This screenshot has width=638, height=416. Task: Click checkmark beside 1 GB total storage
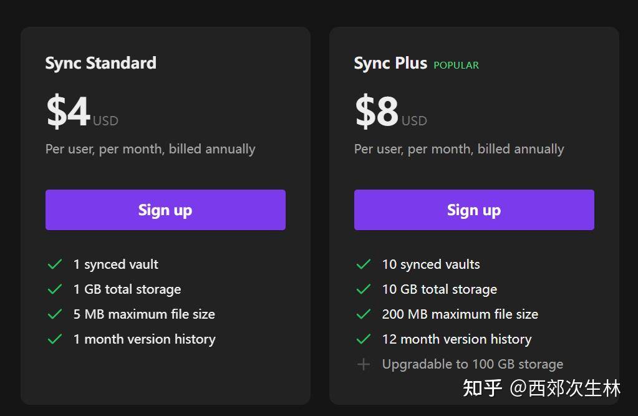click(x=55, y=289)
